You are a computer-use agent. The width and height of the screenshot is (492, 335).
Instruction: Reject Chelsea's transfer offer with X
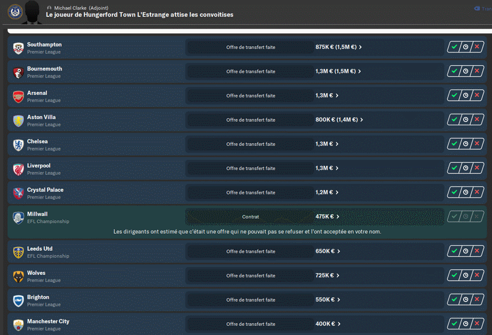pyautogui.click(x=477, y=143)
